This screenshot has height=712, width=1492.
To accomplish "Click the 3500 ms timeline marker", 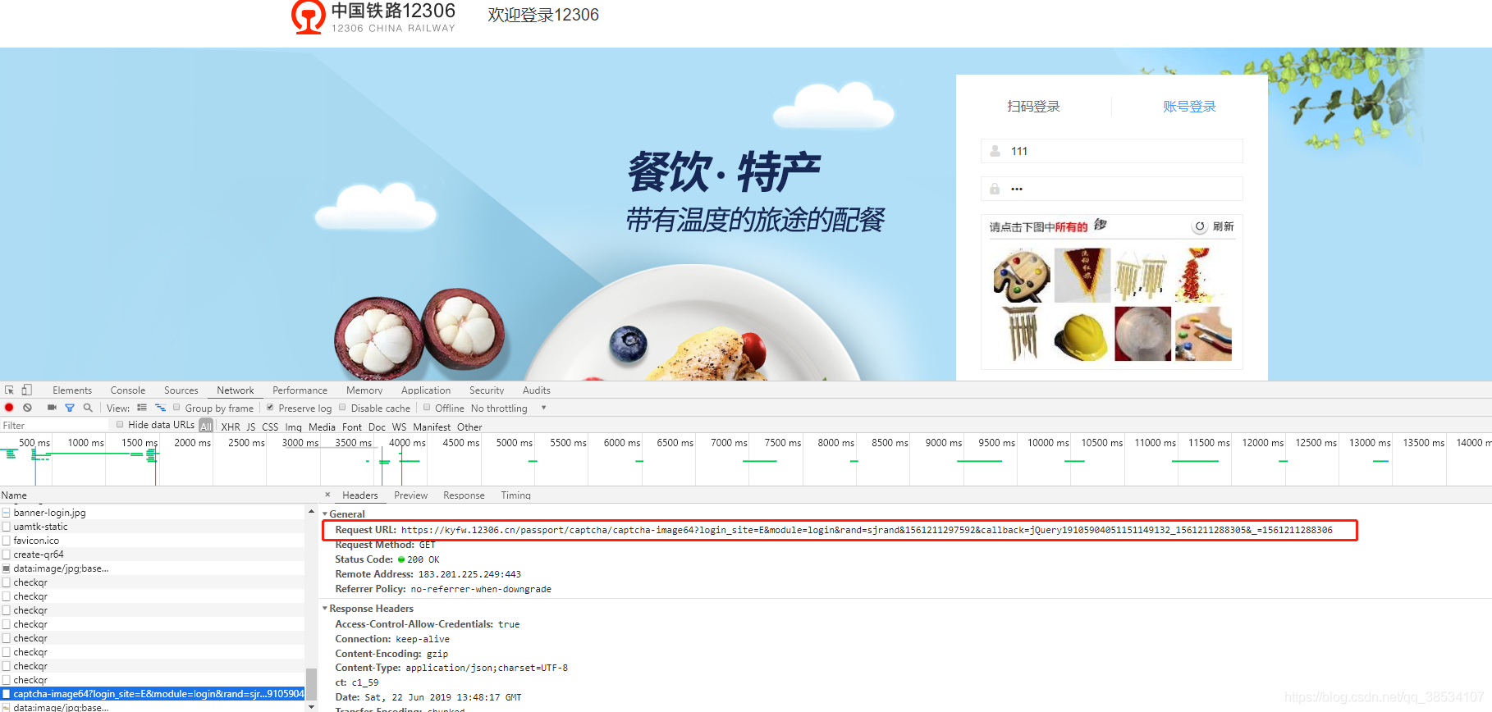I will pos(353,443).
